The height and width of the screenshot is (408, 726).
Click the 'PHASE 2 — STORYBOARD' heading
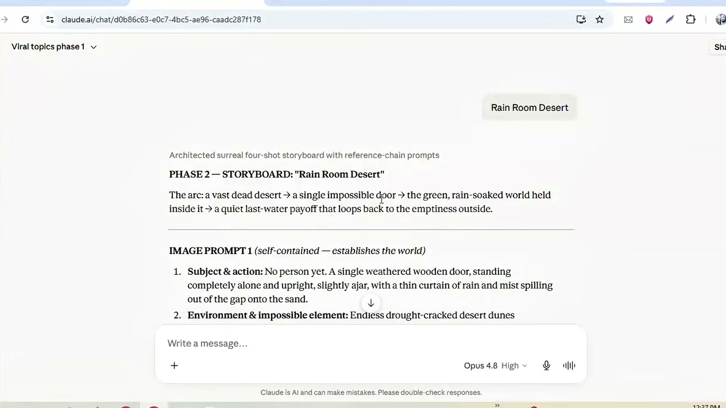pos(276,174)
